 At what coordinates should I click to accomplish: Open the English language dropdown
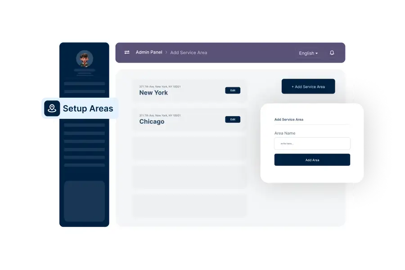pyautogui.click(x=308, y=53)
